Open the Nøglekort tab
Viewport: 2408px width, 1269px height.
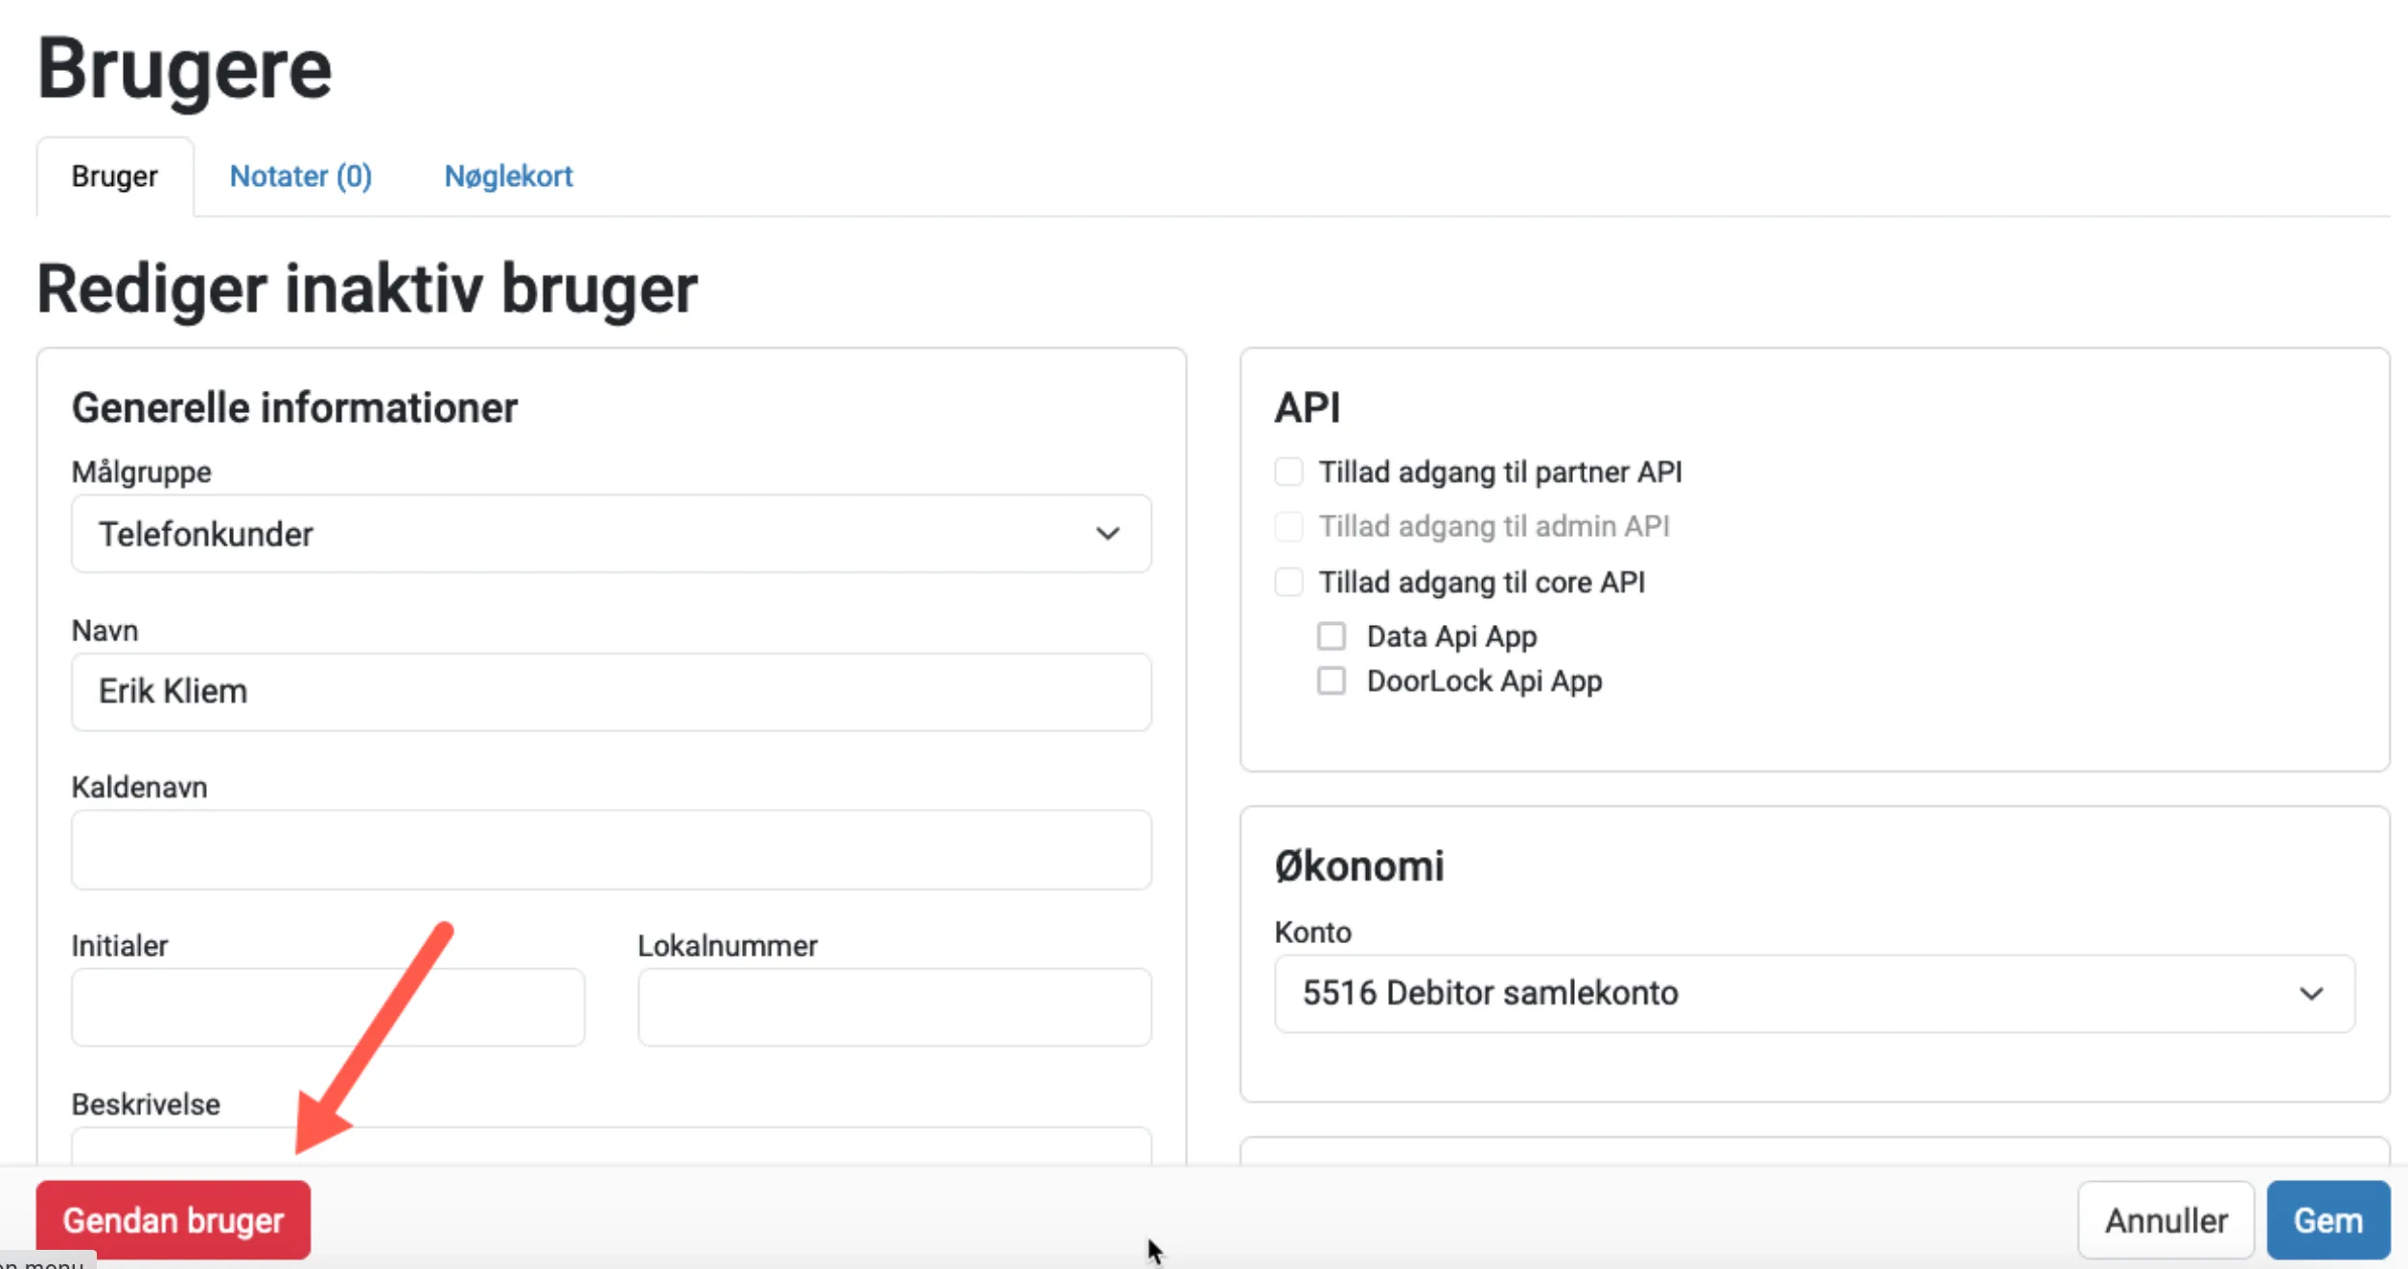[x=508, y=176]
